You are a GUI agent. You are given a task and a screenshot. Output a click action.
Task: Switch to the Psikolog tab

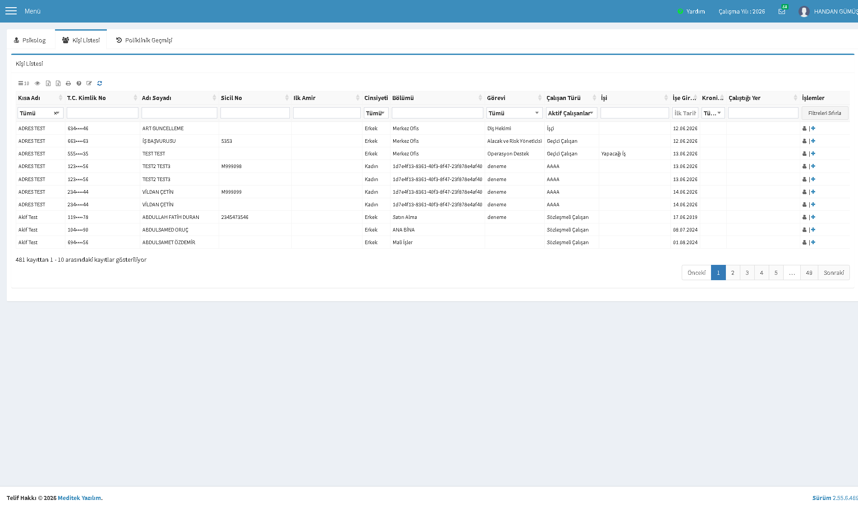pyautogui.click(x=30, y=40)
